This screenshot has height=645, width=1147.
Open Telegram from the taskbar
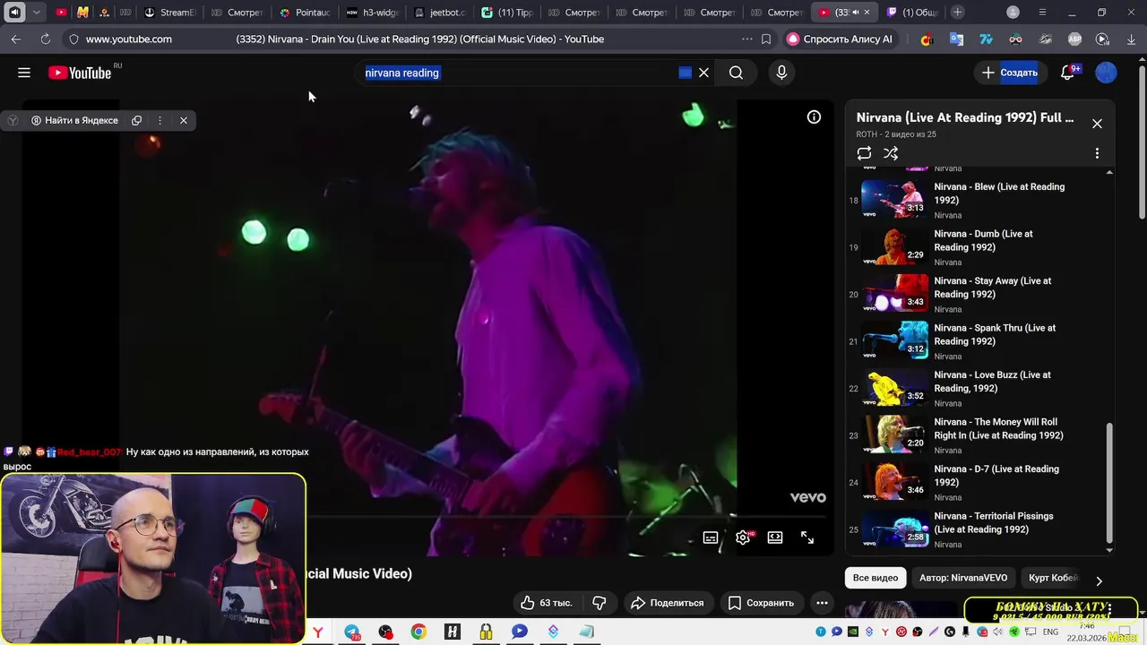[x=352, y=632]
